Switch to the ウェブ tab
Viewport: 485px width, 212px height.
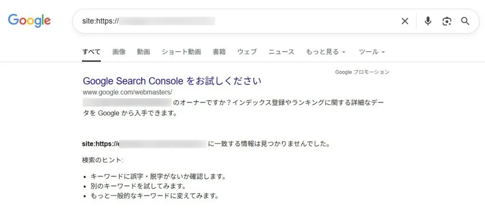coord(247,52)
